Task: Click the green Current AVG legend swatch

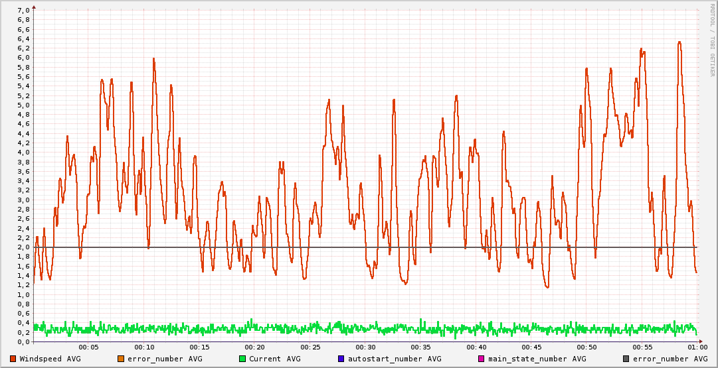Action: tap(242, 359)
